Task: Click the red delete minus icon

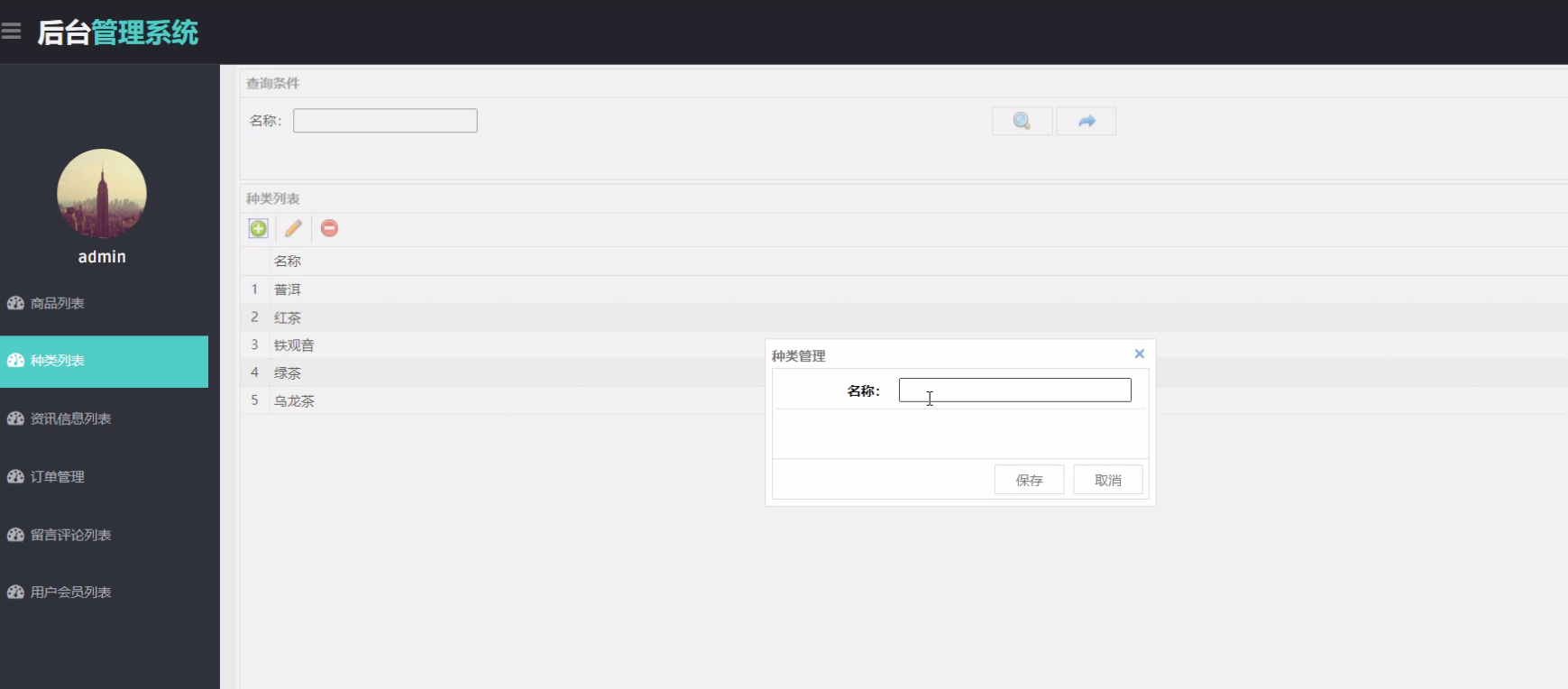Action: click(330, 228)
